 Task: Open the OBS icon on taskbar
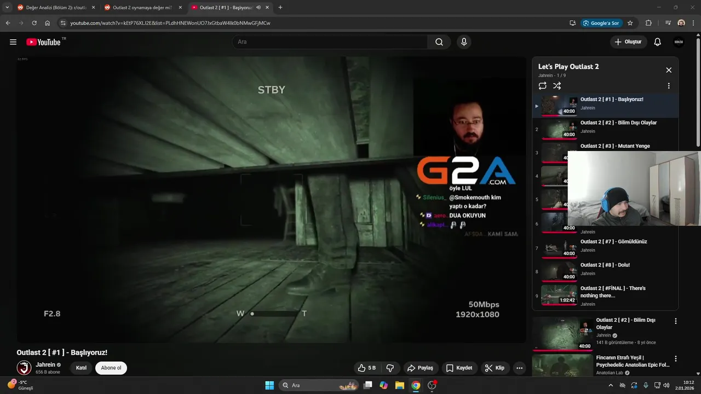pos(432,385)
